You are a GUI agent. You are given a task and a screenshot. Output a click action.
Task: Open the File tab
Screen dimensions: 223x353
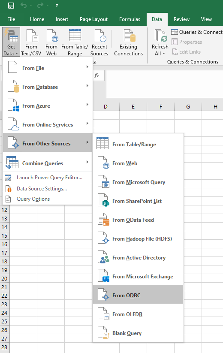11,19
